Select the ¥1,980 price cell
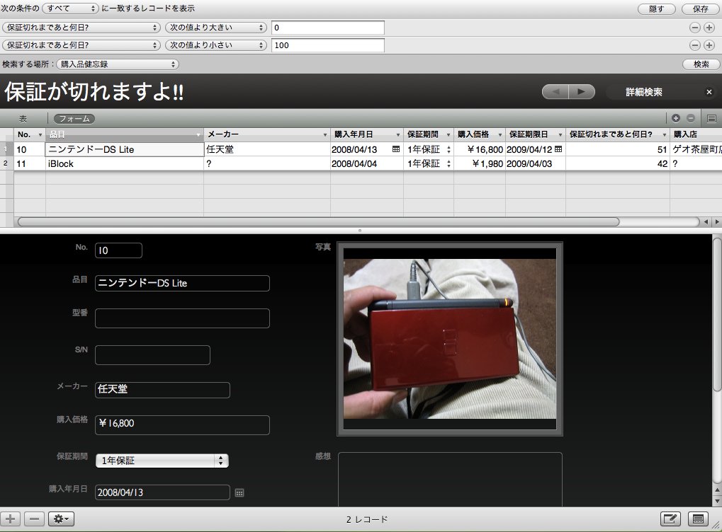This screenshot has width=722, height=532. tap(480, 163)
